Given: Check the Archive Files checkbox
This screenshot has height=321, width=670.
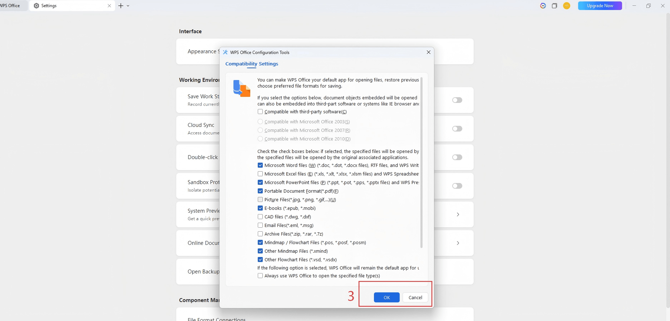Looking at the screenshot, I should [260, 234].
